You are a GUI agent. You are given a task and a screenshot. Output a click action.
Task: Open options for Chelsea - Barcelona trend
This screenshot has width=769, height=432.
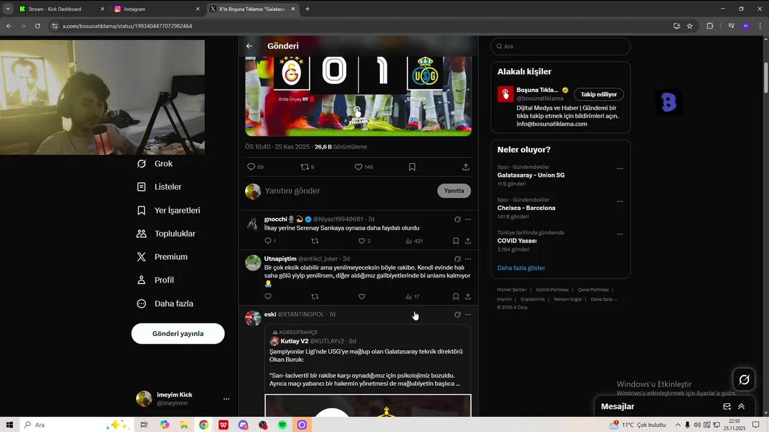pos(620,202)
